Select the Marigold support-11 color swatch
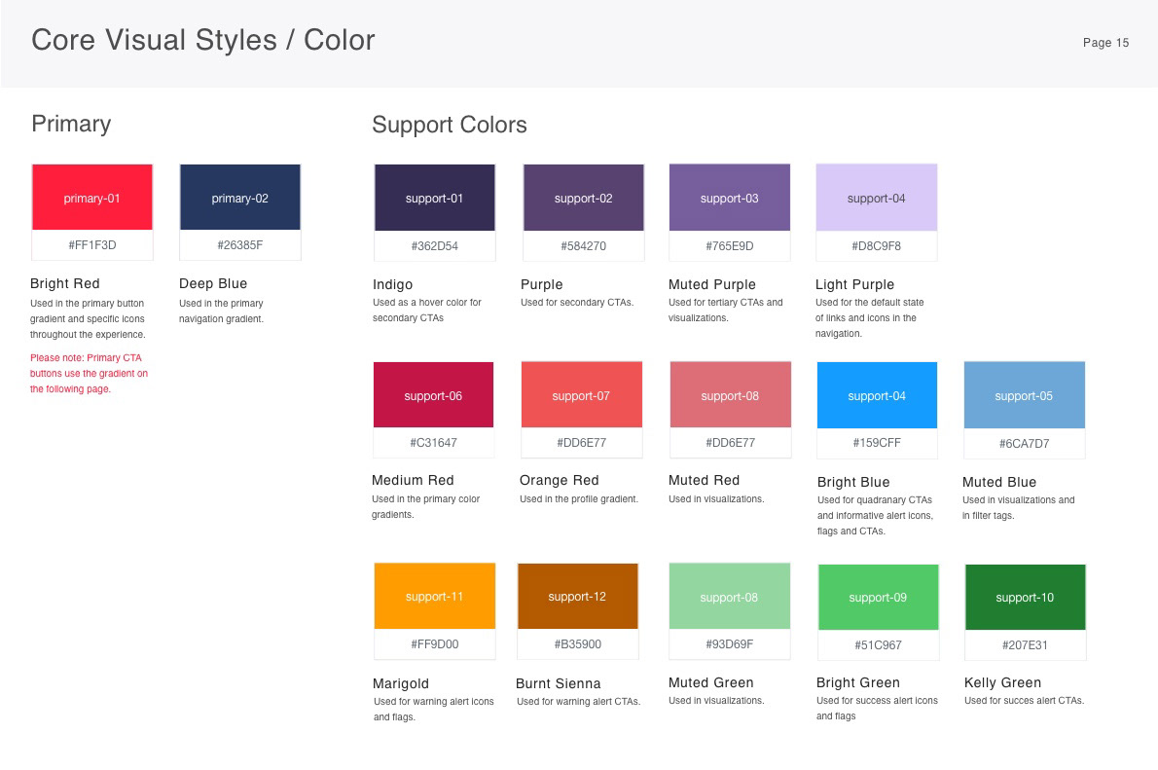This screenshot has height=770, width=1158. click(x=434, y=596)
